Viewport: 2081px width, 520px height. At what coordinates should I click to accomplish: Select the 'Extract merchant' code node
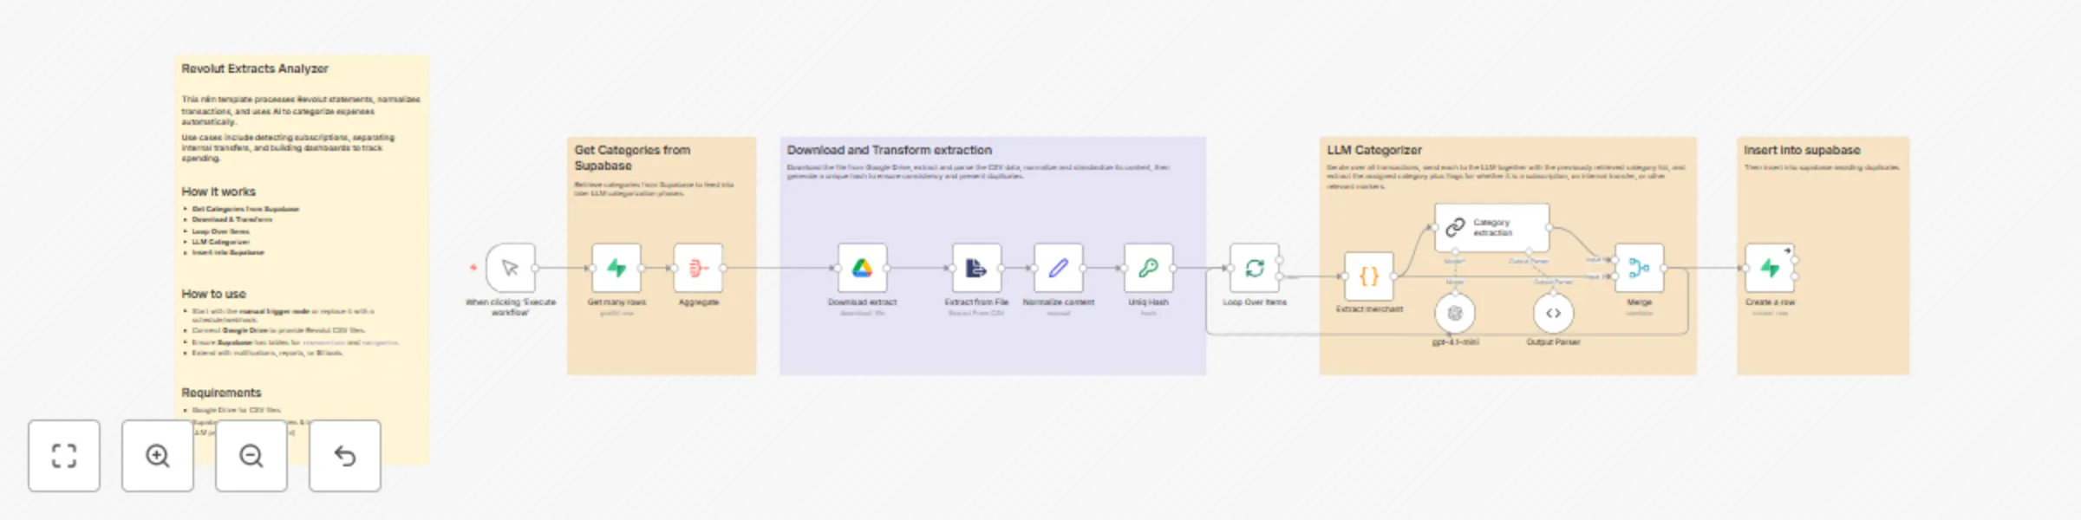click(1369, 276)
